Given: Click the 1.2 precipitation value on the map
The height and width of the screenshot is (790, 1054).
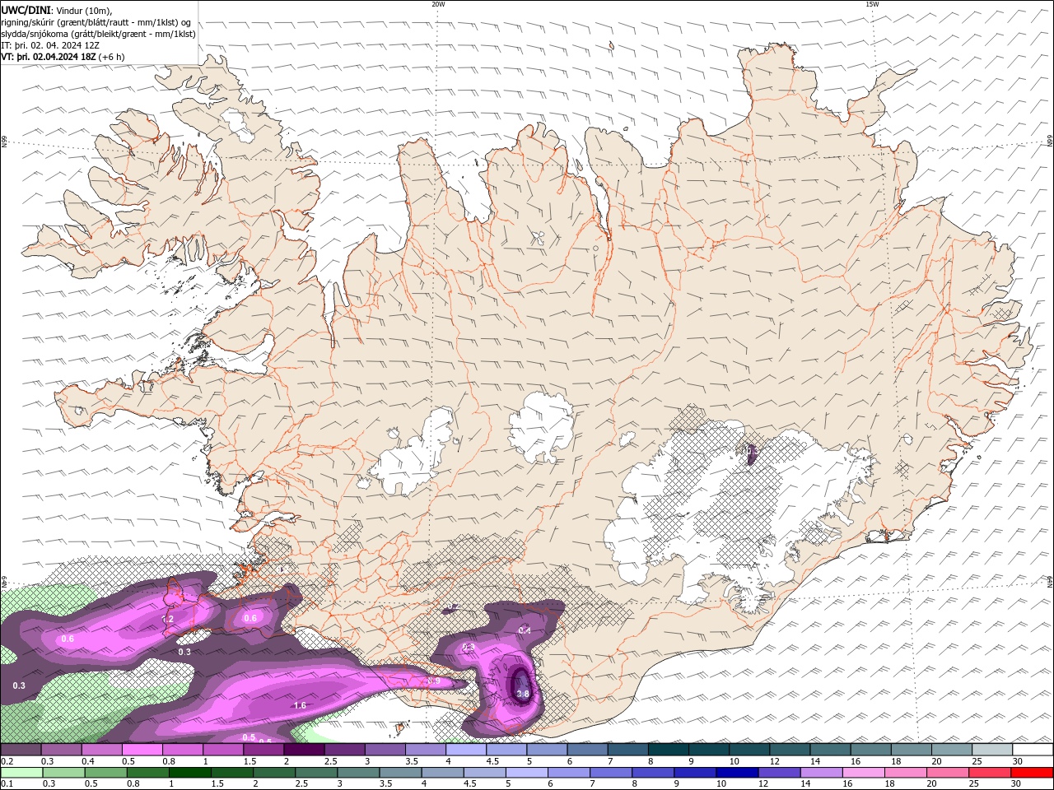Looking at the screenshot, I should point(168,619).
